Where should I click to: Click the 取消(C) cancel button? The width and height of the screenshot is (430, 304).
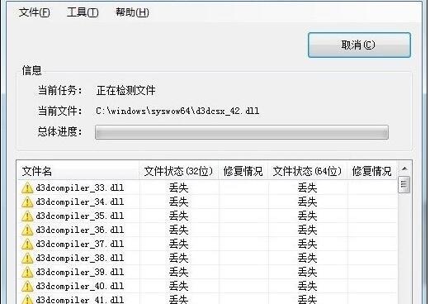pyautogui.click(x=359, y=45)
